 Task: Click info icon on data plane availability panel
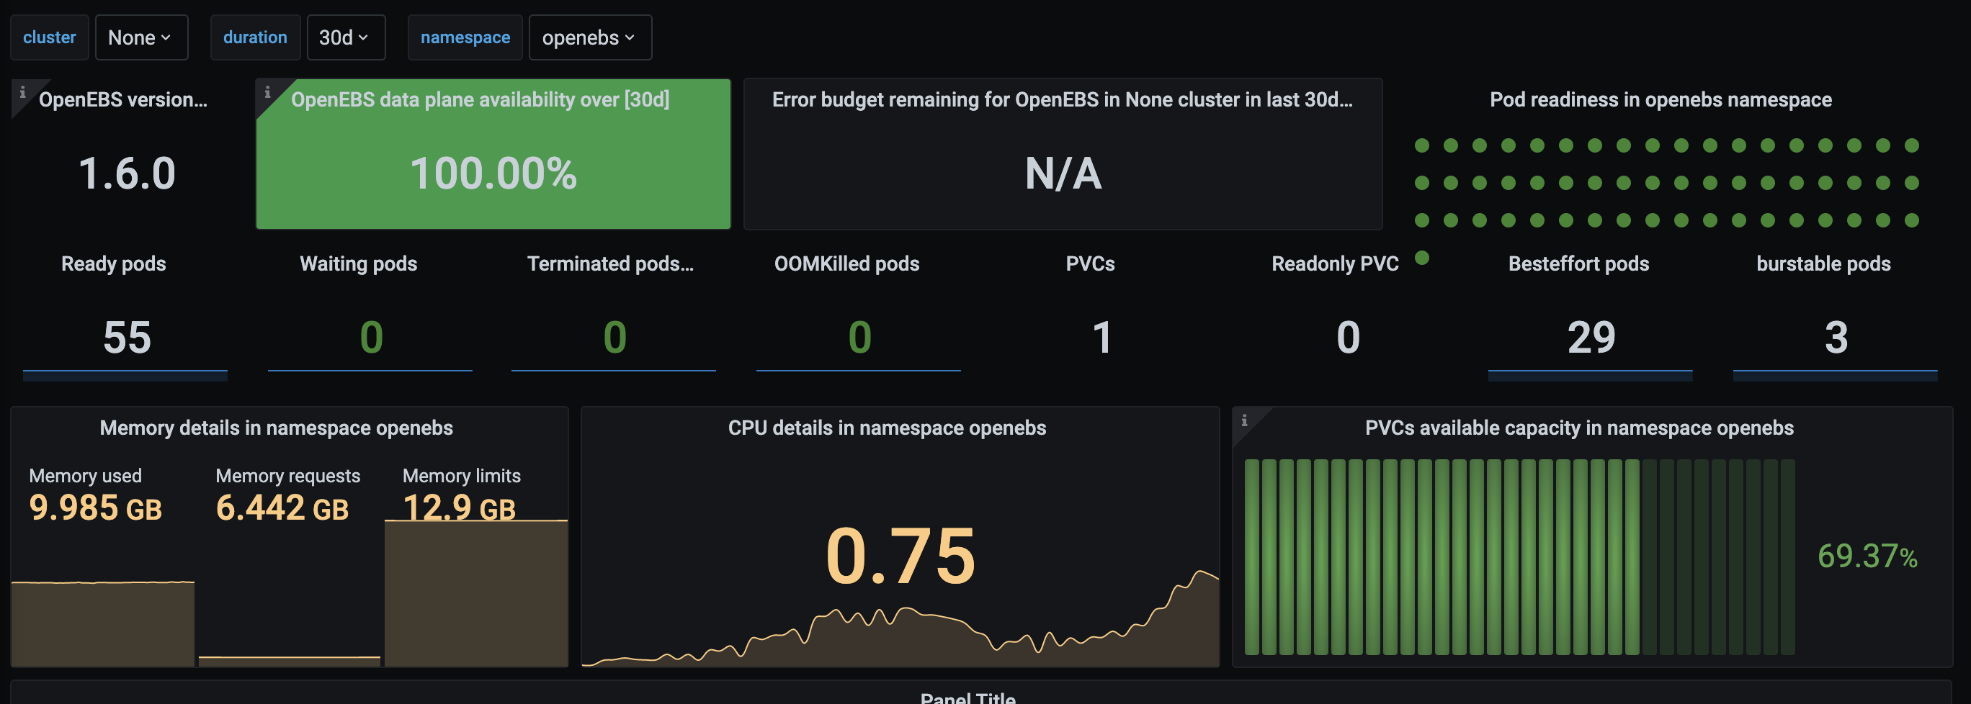(x=267, y=92)
